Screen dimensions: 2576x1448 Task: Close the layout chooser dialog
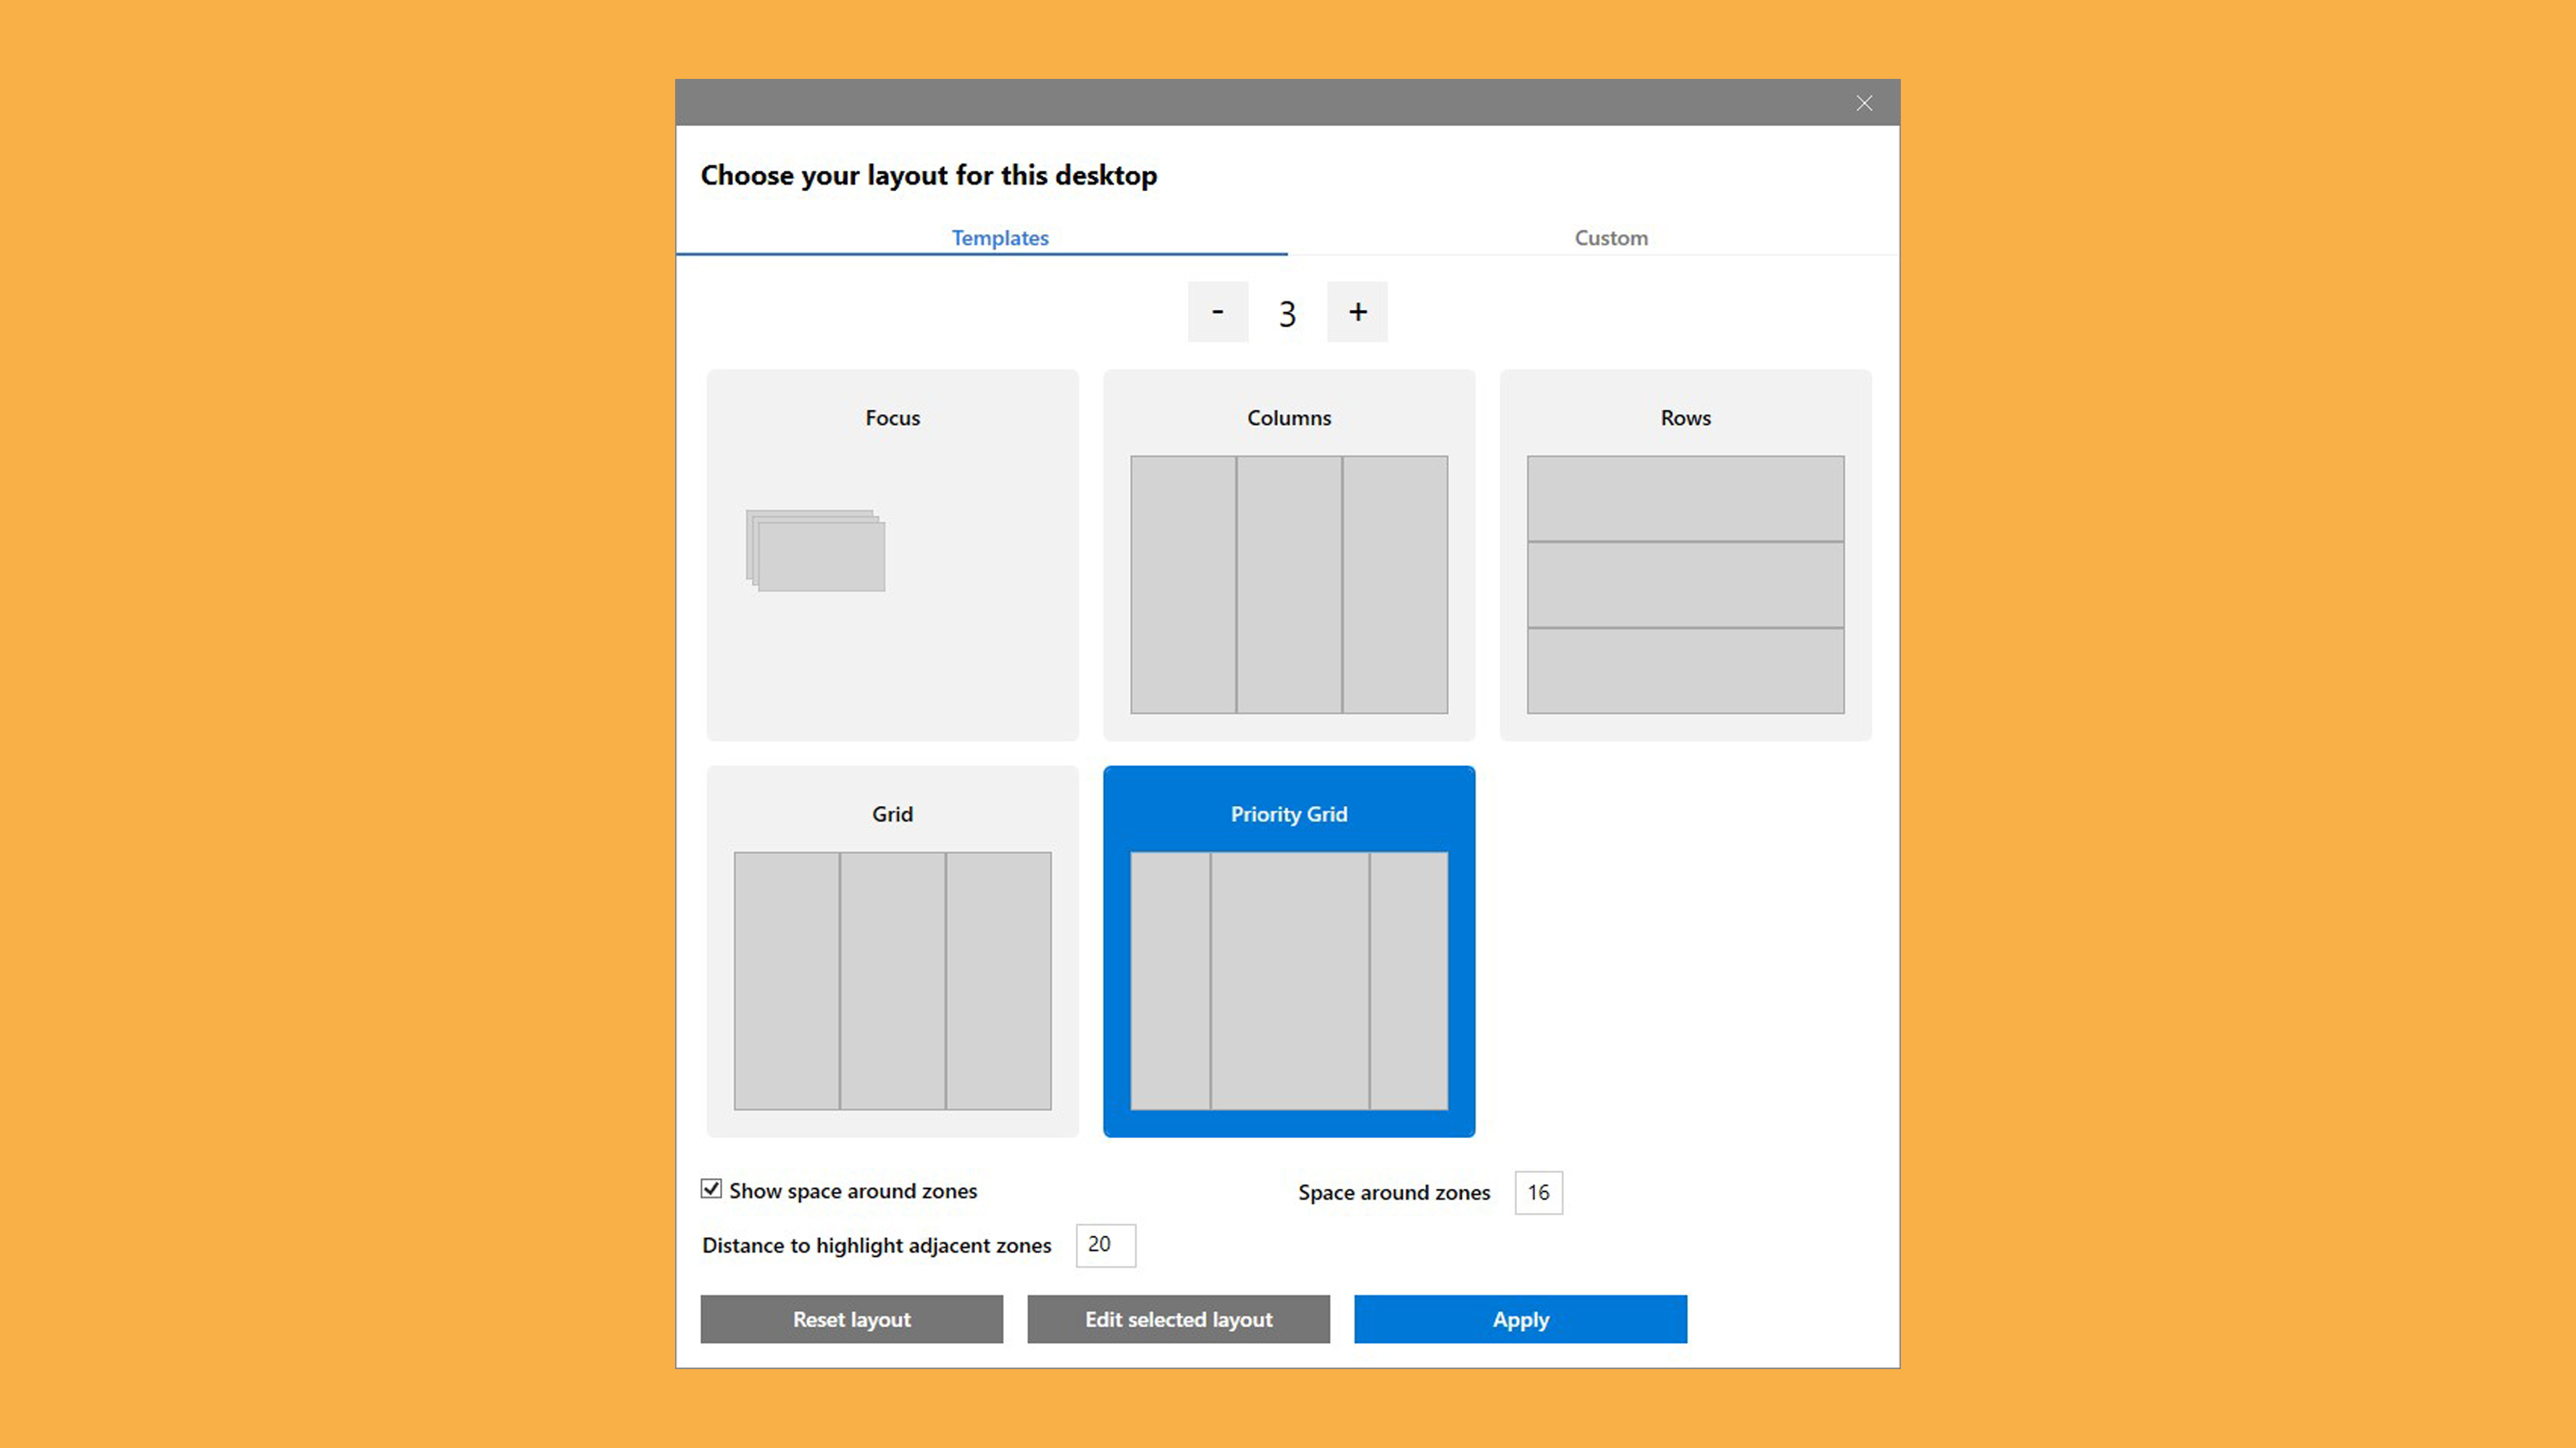[x=1865, y=103]
